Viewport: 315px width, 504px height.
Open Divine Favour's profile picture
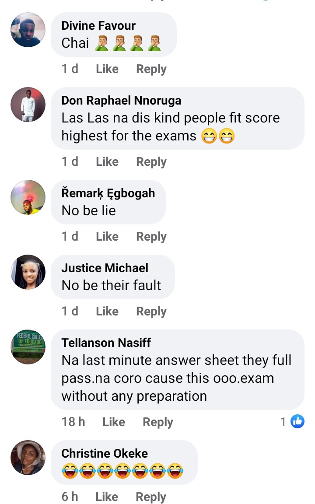click(x=28, y=30)
